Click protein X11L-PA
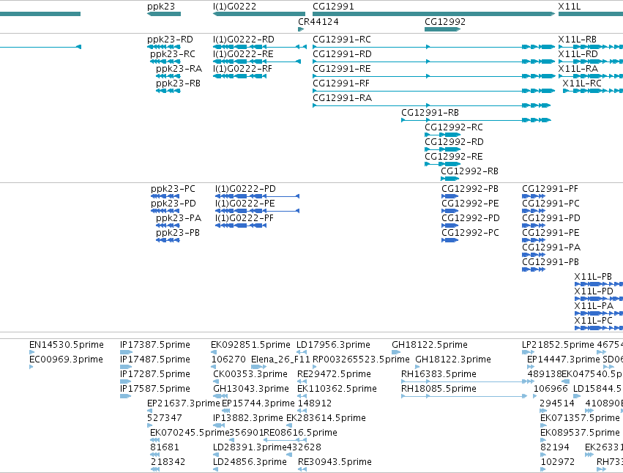623x473 pixels. 594,307
